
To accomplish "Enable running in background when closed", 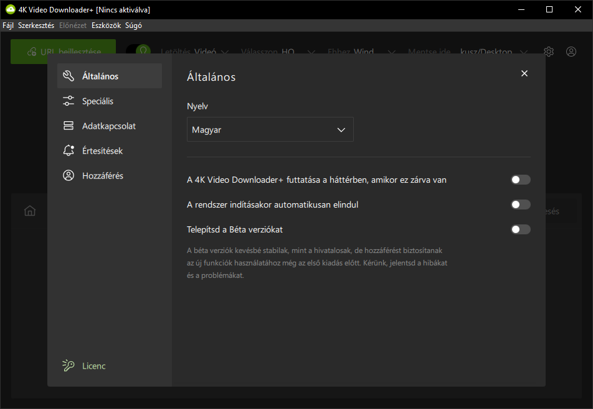I will click(x=521, y=180).
